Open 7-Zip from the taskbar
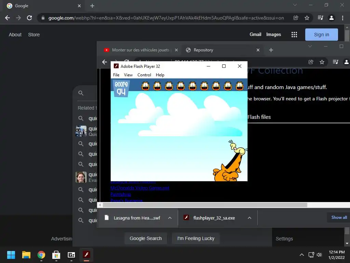The image size is (350, 263). [x=71, y=255]
